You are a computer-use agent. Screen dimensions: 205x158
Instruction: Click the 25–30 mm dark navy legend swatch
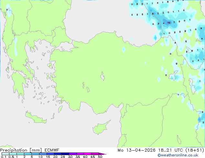[x=65, y=154]
